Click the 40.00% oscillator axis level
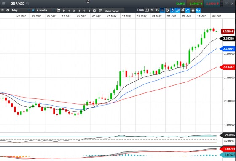 tap(229, 141)
